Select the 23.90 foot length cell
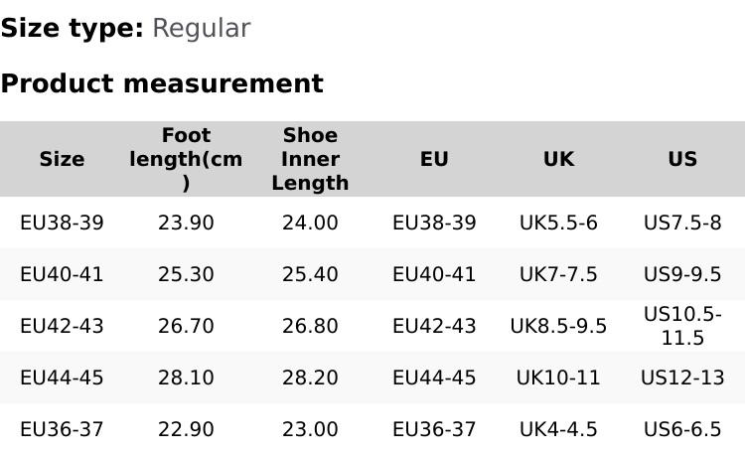 point(186,224)
